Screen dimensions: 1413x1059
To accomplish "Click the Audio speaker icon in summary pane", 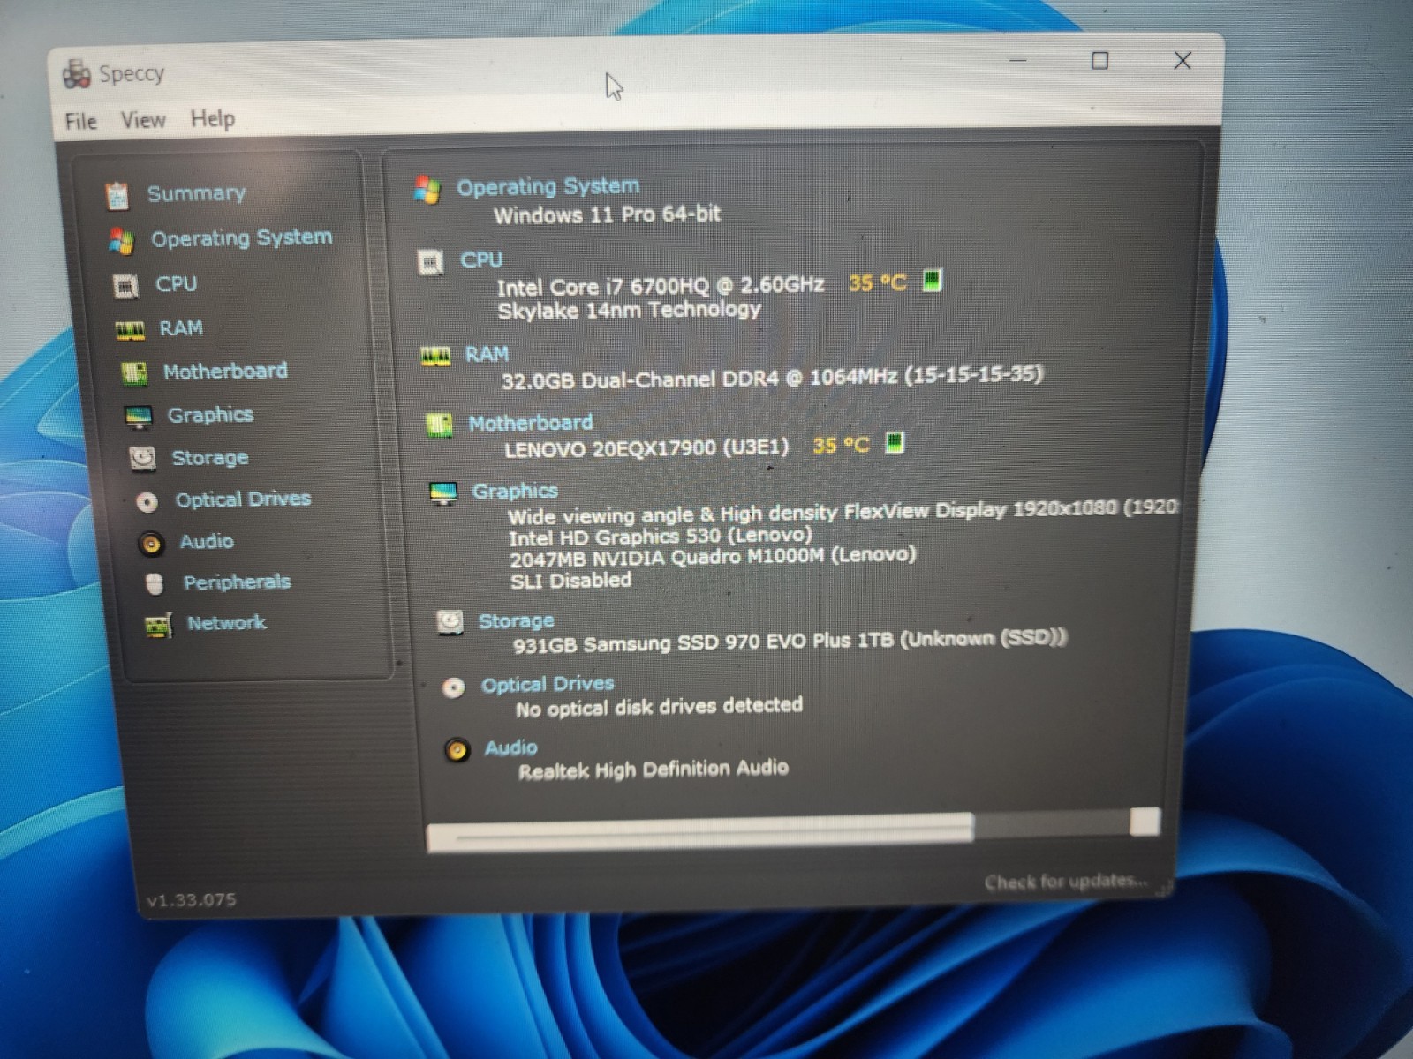I will click(457, 750).
